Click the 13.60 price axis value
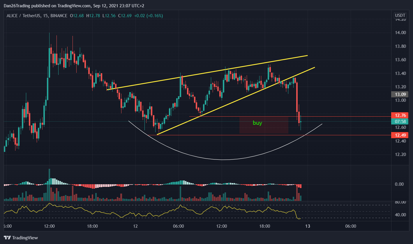This screenshot has height=244, width=413. [x=400, y=60]
